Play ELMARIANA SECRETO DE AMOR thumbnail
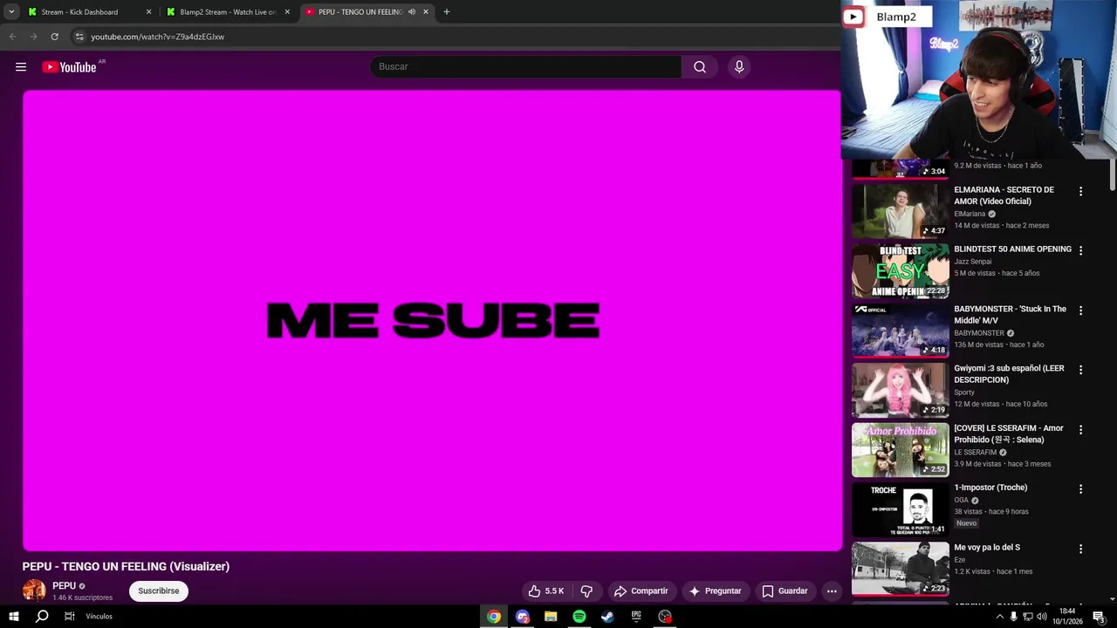The width and height of the screenshot is (1117, 628). (x=900, y=210)
